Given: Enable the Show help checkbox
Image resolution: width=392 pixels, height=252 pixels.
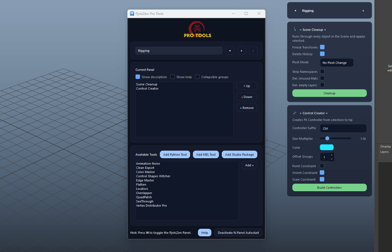Looking at the screenshot, I should tap(172, 77).
